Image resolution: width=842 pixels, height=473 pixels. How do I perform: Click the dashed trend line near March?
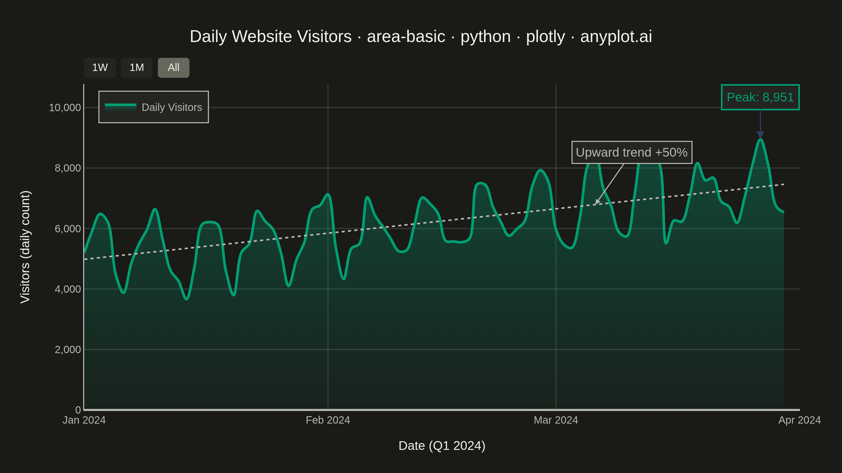(x=556, y=209)
